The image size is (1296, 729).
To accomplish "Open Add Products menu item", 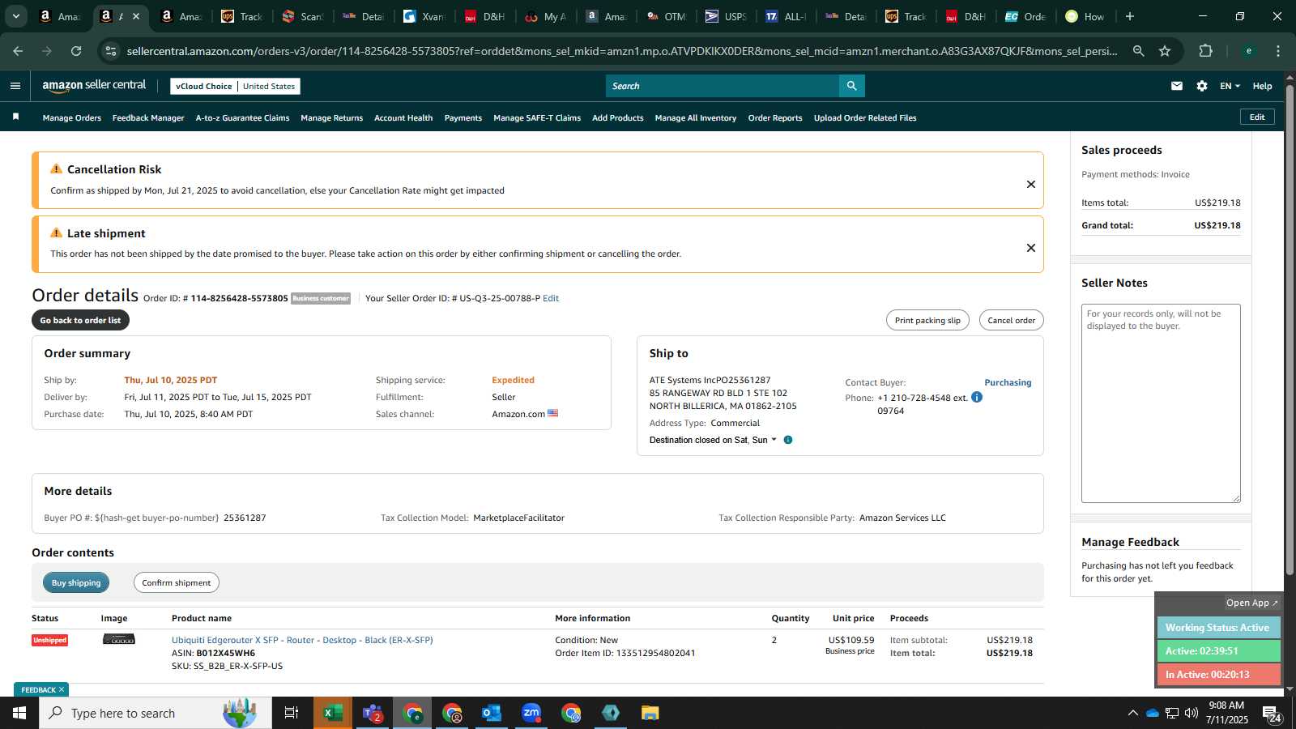I will click(x=618, y=117).
